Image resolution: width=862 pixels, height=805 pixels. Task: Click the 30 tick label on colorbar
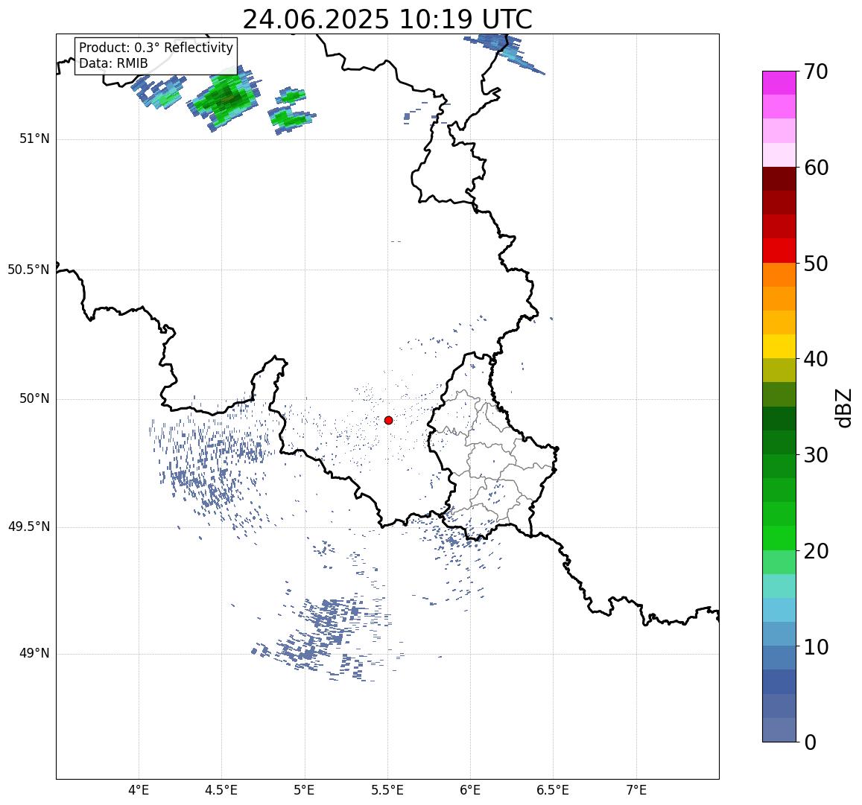click(x=816, y=455)
